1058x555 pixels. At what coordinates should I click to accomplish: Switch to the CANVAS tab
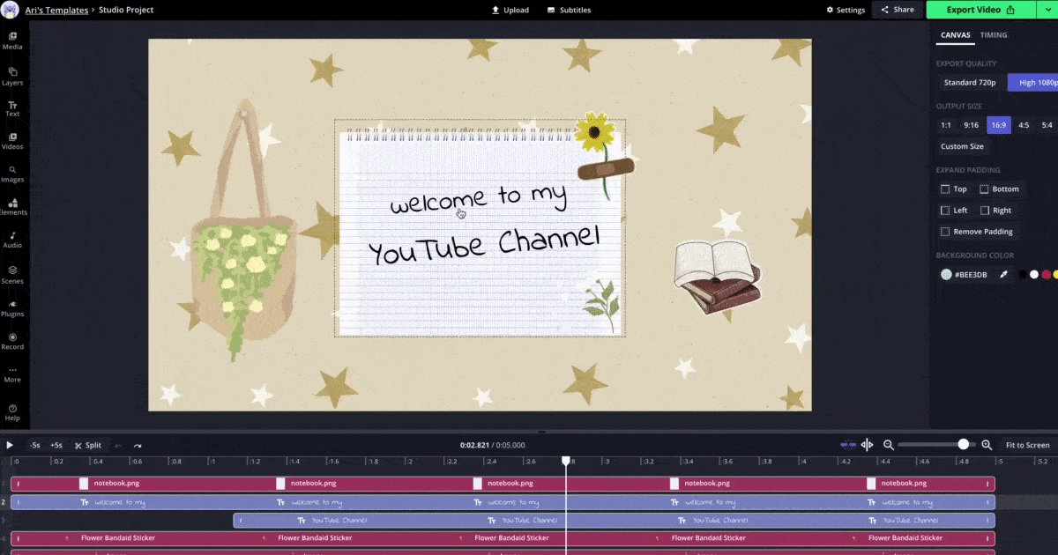[955, 35]
